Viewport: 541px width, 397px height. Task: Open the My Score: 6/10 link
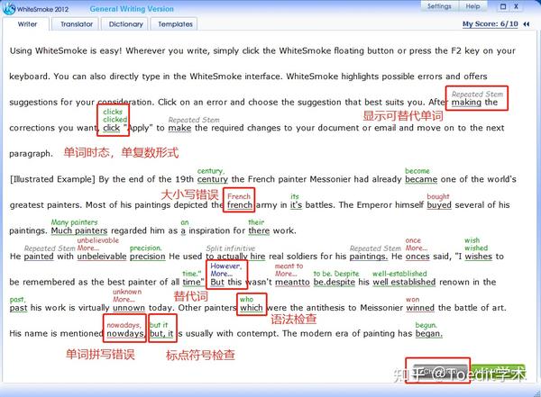tap(490, 24)
